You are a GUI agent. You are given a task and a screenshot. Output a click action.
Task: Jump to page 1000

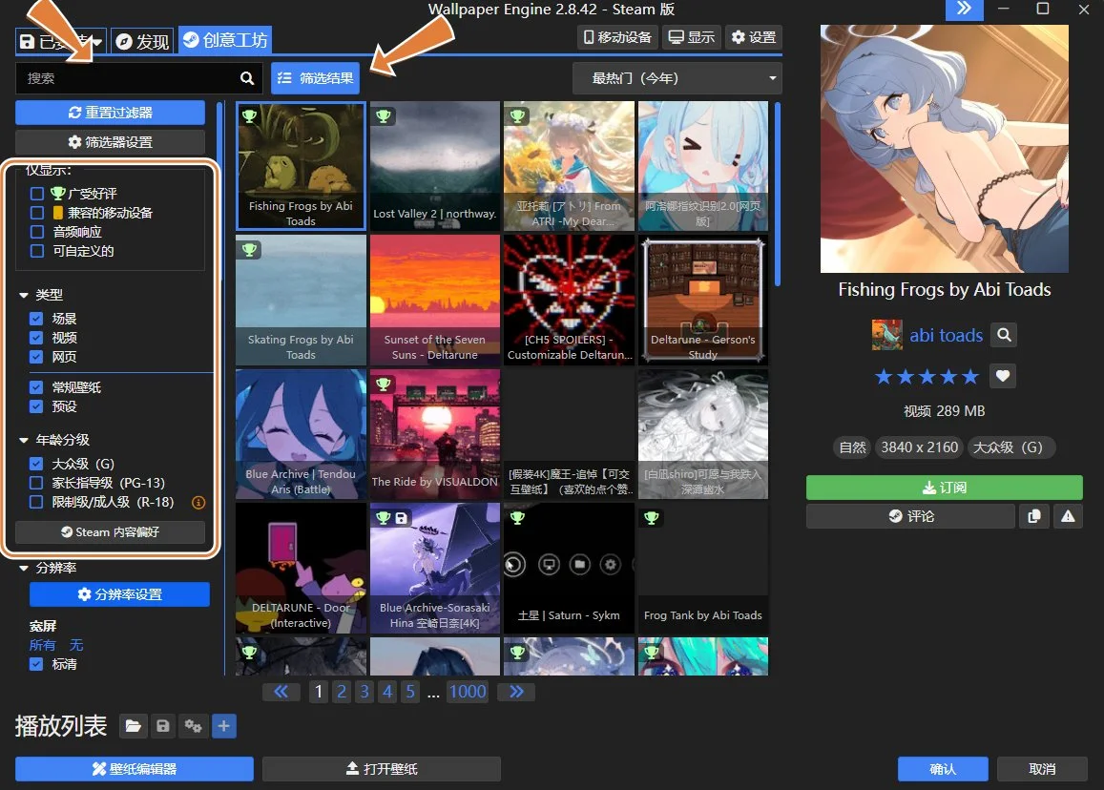(x=468, y=692)
